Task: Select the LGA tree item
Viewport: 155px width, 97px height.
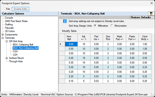Action: [x=15, y=55]
